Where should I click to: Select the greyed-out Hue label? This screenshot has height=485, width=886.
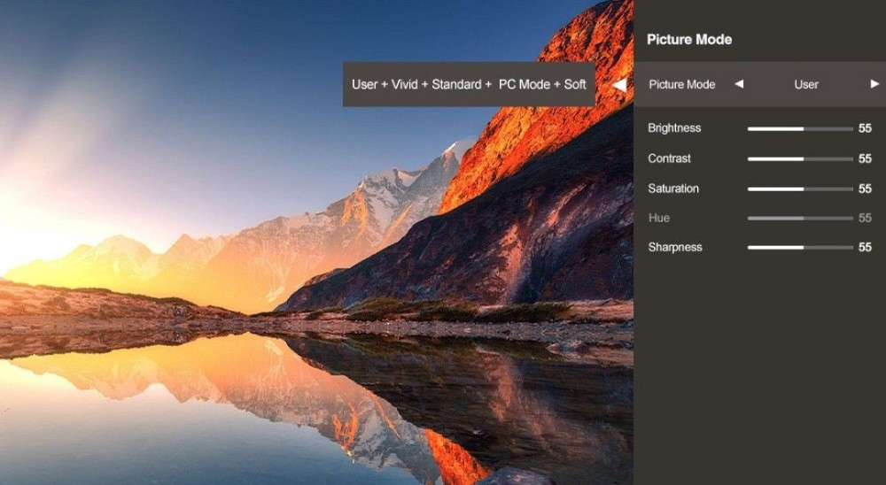click(659, 218)
